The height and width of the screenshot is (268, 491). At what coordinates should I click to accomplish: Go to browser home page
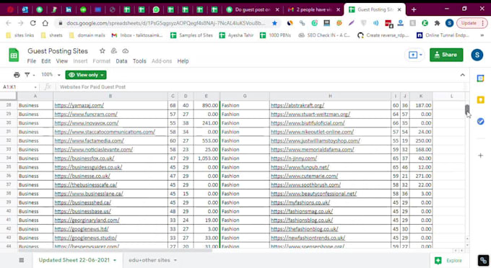[x=45, y=23]
